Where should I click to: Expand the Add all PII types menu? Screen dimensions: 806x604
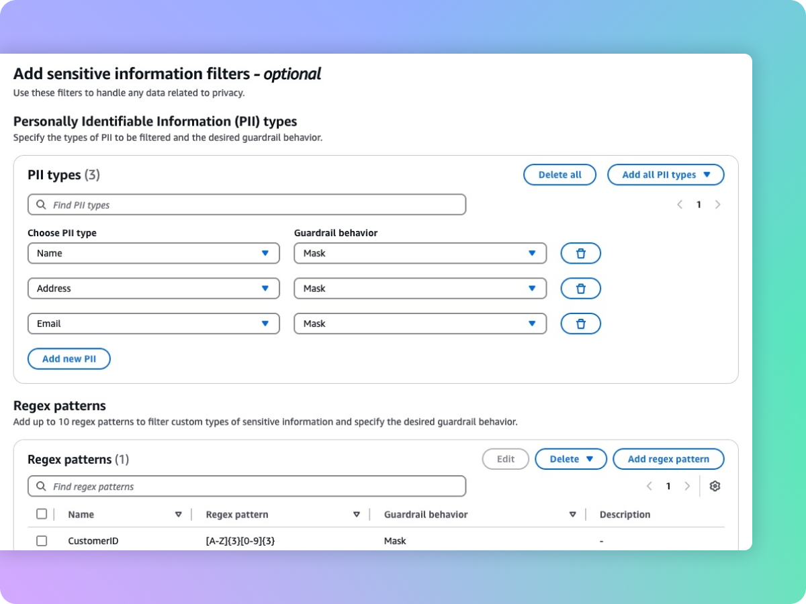click(666, 174)
